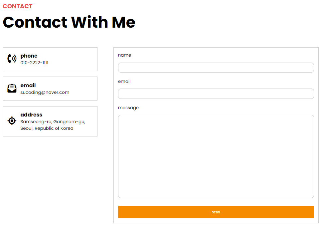325x227 pixels.
Task: Focus the name input field
Action: 216,68
